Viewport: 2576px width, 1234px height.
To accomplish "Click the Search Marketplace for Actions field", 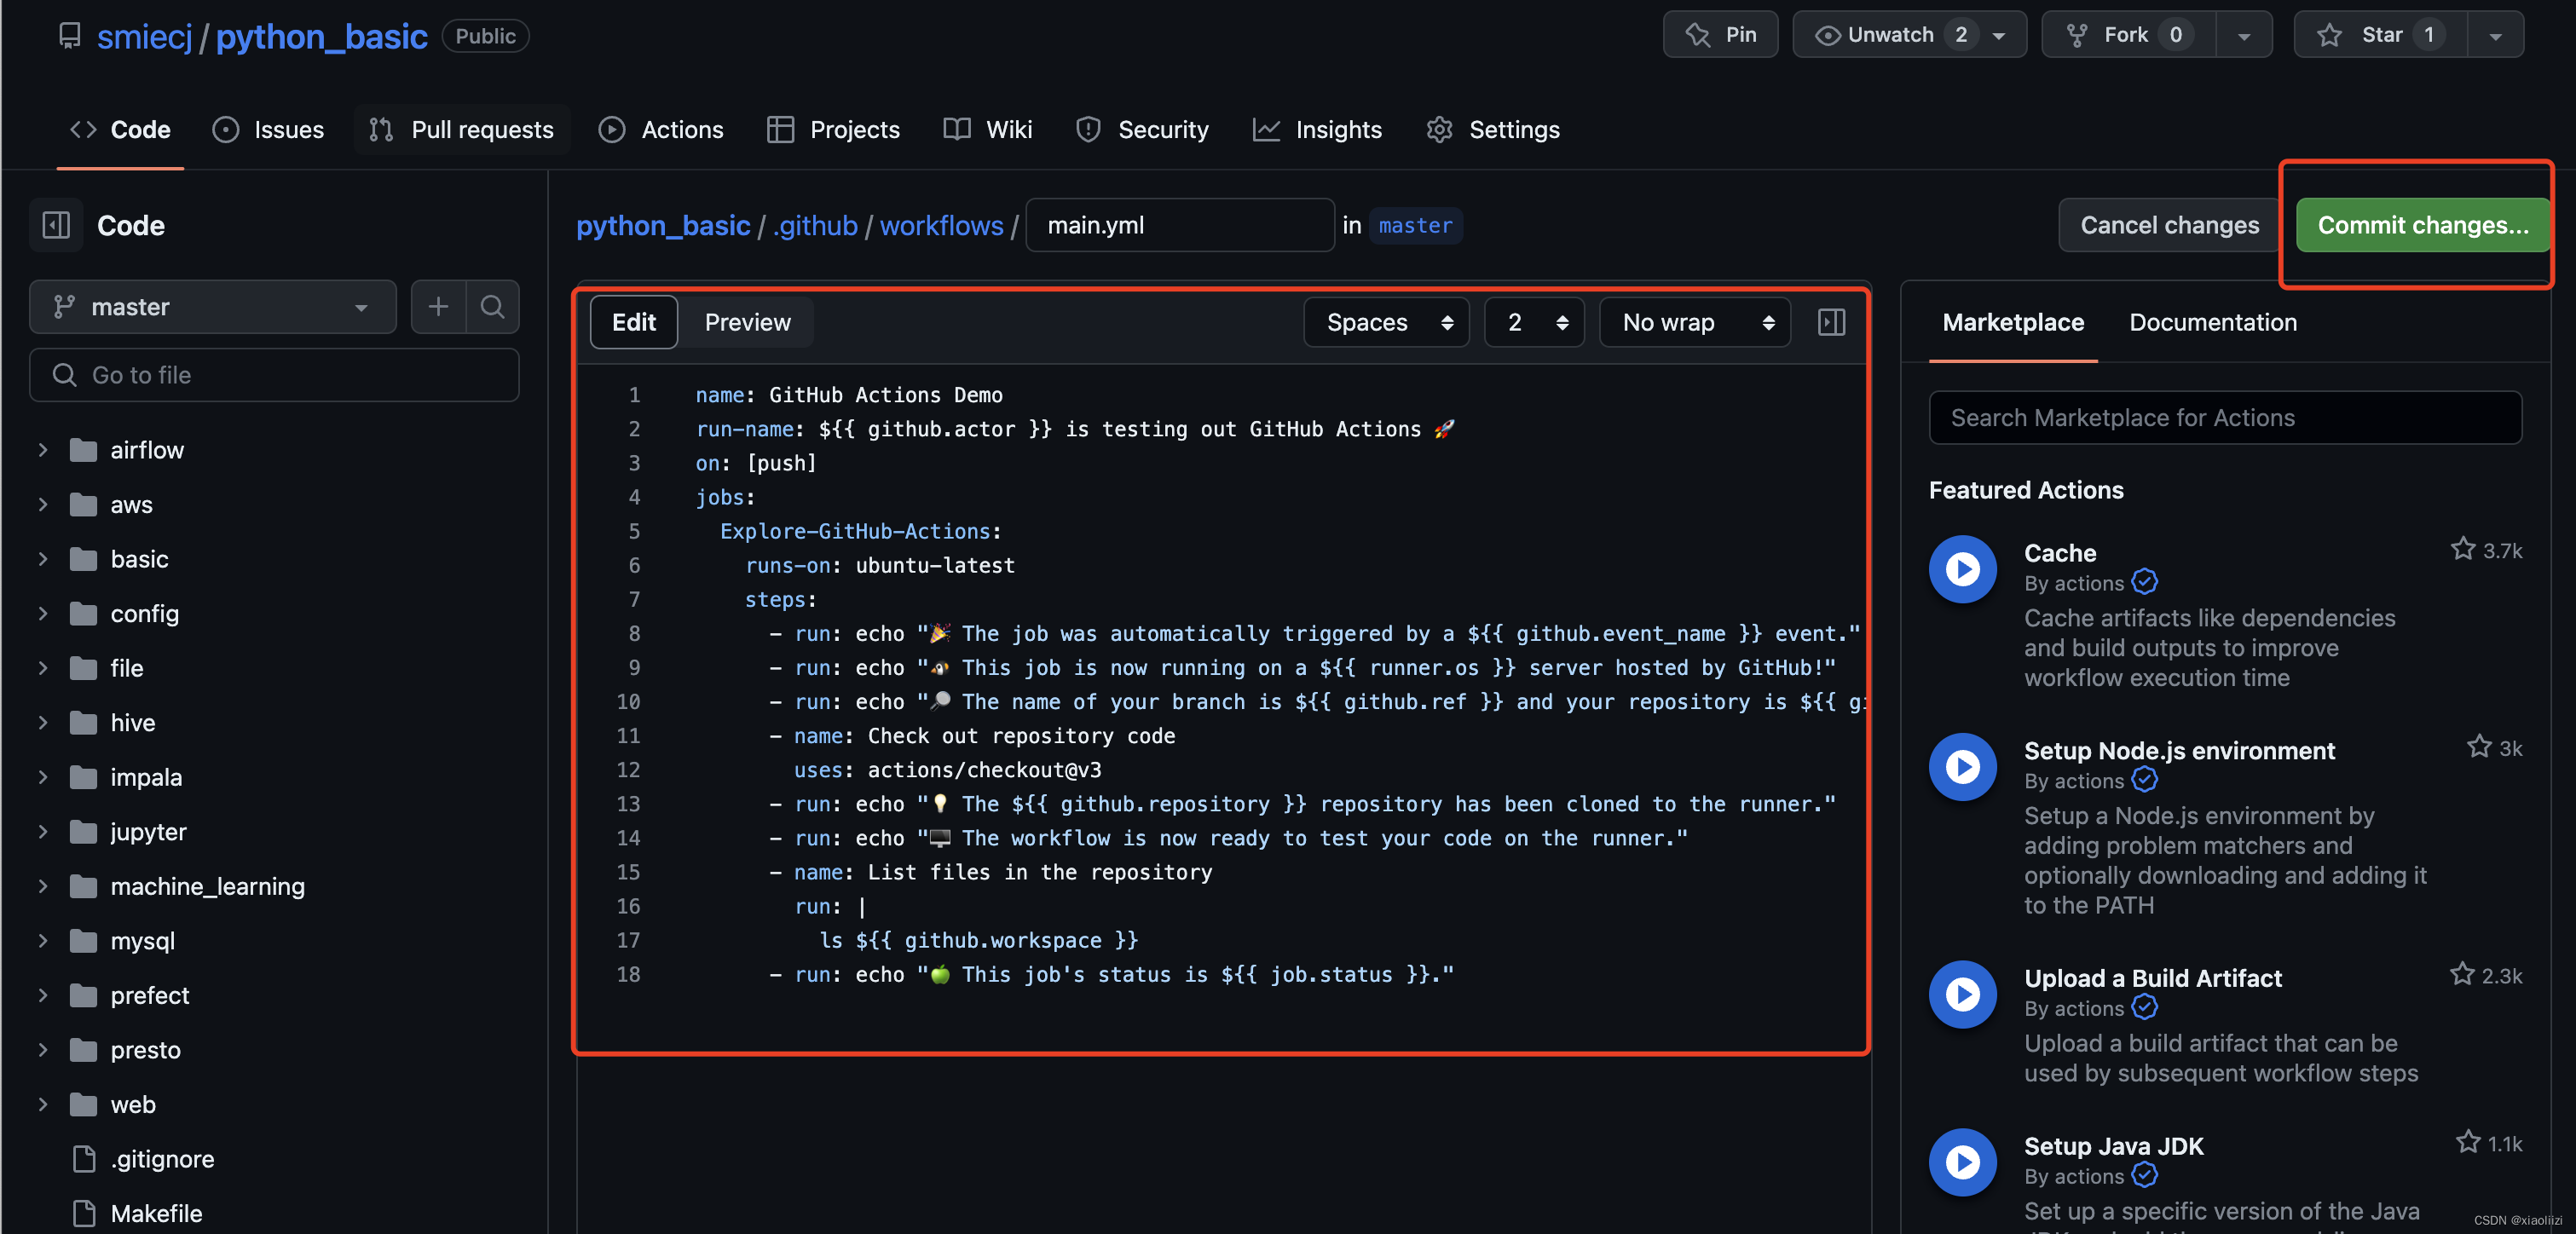I will point(2226,418).
